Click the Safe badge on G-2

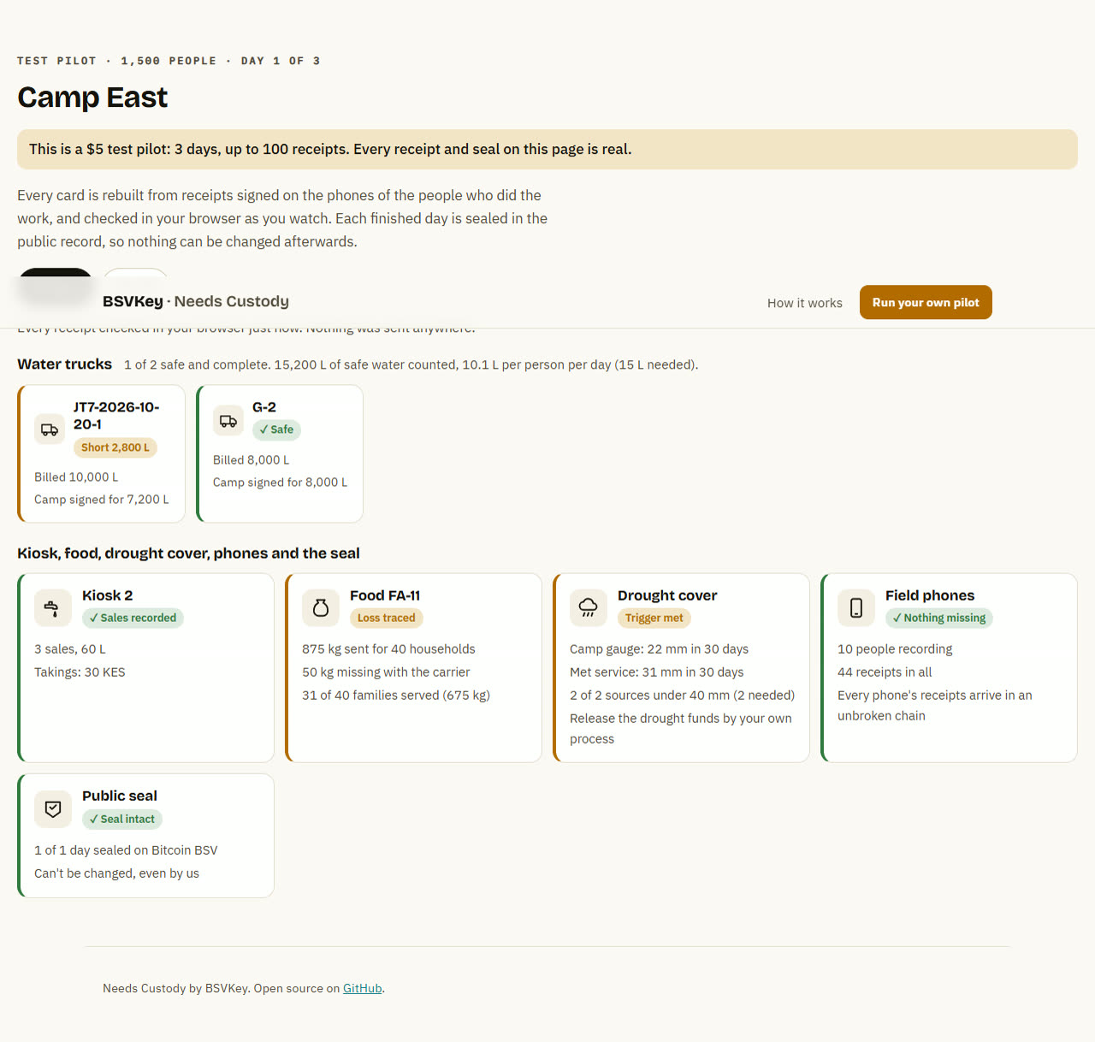(276, 429)
